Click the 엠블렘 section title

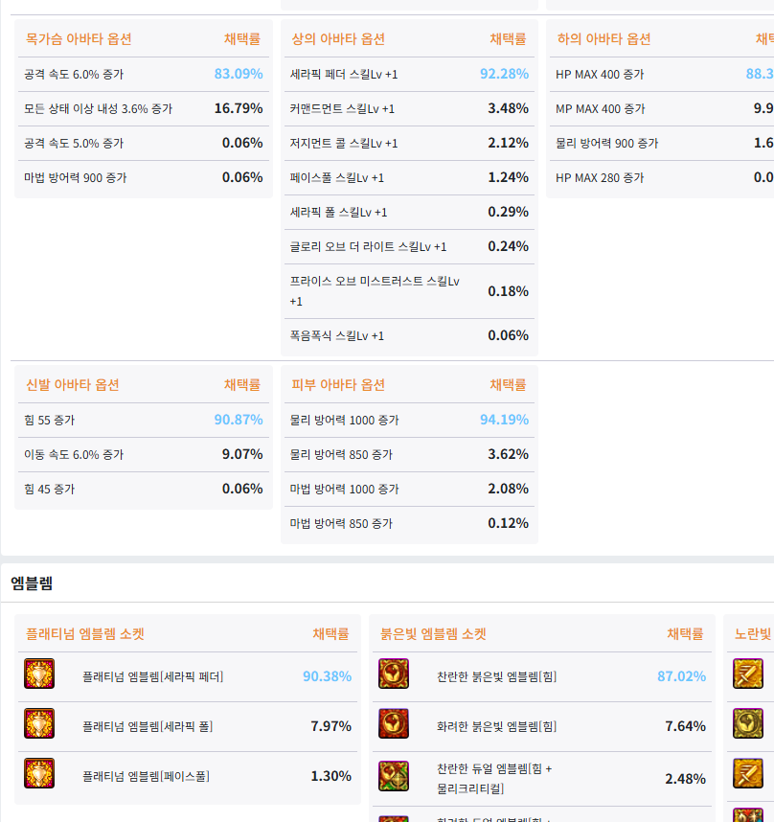tap(32, 582)
